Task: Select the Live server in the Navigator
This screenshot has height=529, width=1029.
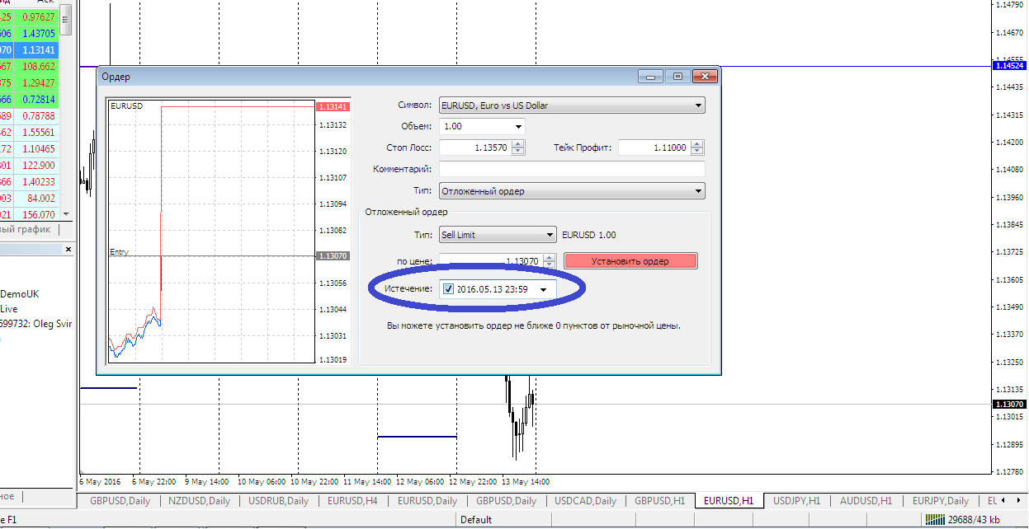Action: coord(9,309)
